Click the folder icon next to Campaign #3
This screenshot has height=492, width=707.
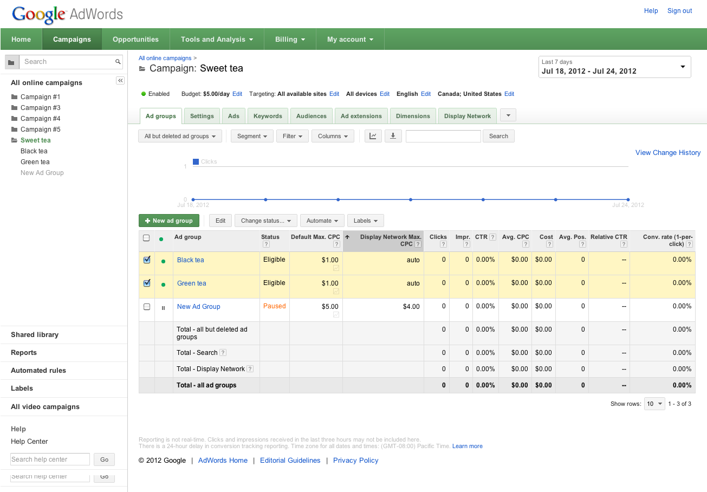point(15,108)
